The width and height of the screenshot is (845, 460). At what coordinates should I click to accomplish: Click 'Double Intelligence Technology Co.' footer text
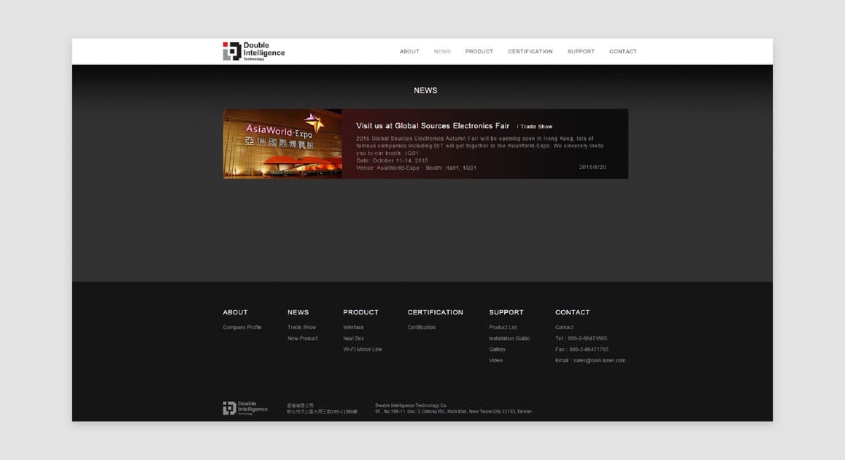[411, 406]
